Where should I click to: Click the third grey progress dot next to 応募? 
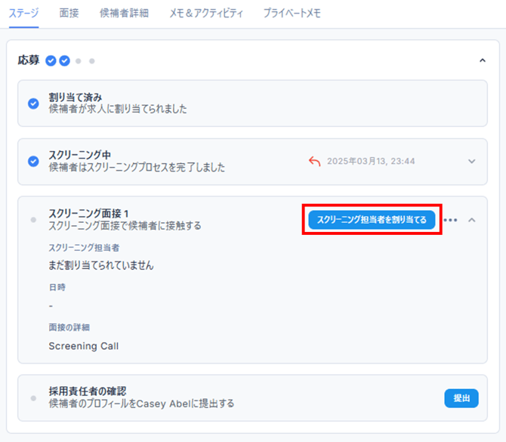79,60
